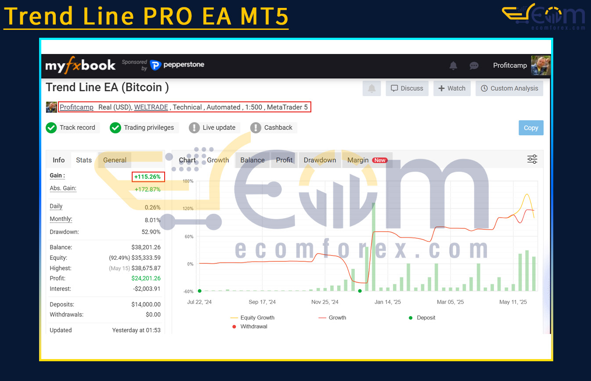
Task: Select the Margin chart tab
Action: 367,160
